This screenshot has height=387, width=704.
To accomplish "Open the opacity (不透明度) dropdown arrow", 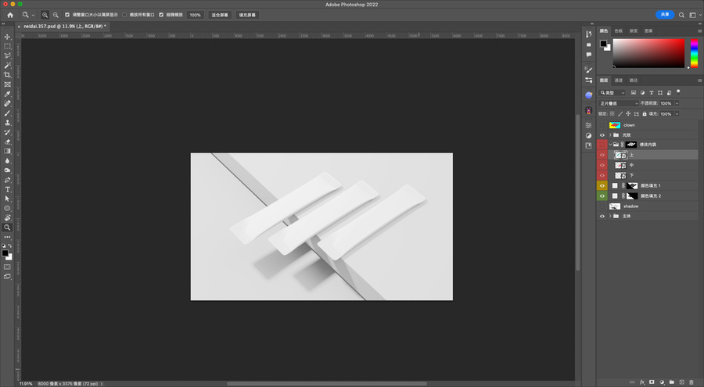I will click(677, 103).
